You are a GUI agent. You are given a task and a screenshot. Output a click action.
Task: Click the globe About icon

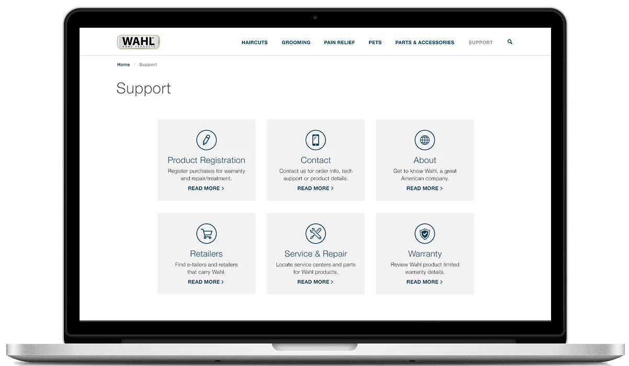[x=425, y=140]
